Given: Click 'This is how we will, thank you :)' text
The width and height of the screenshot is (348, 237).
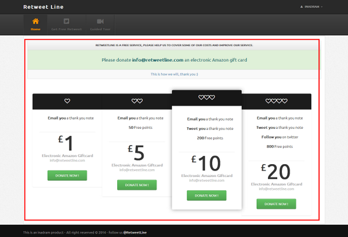Looking at the screenshot, I should point(174,74).
